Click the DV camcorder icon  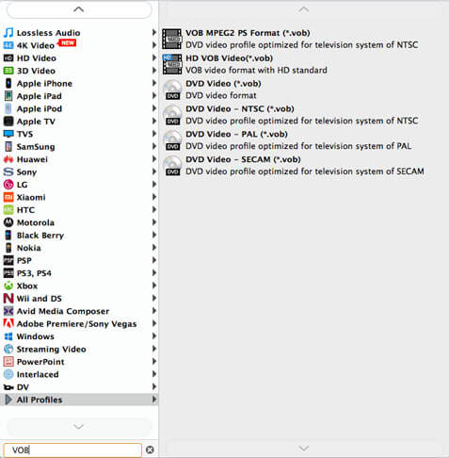tap(8, 387)
